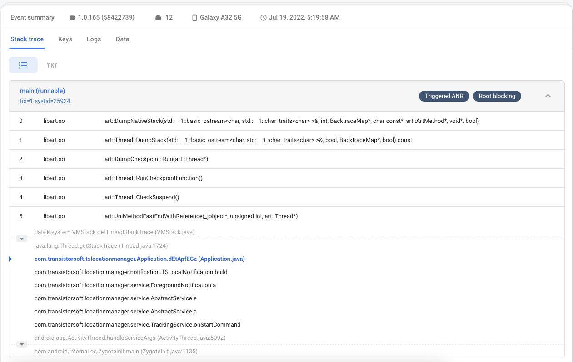The width and height of the screenshot is (573, 362).
Task: Select the Application.dEtApfEGz blamed frame
Action: [140, 259]
